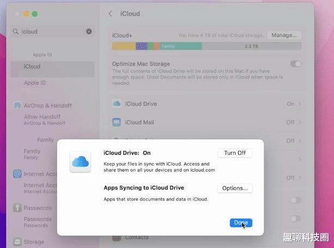
Task: Clear the icloud search field
Action: coord(89,32)
